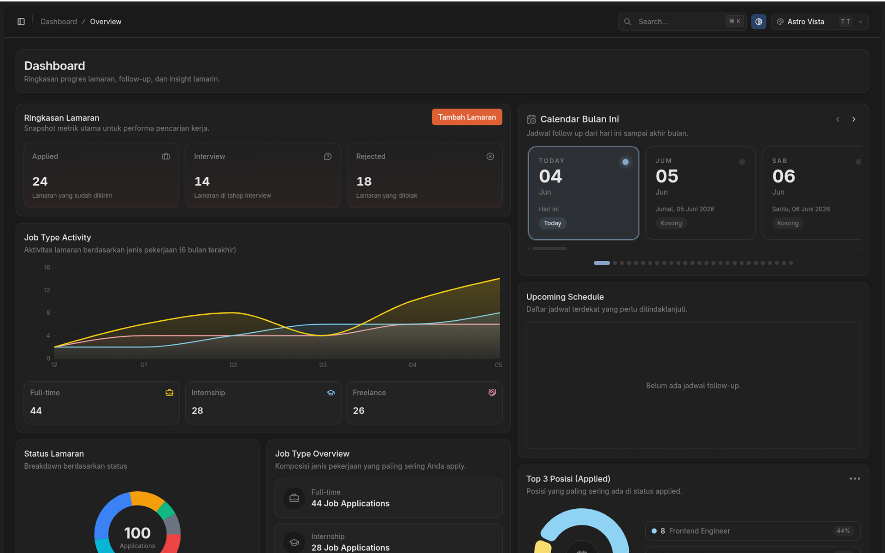Screen dimensions: 885x553
Task: Toggle the sidebar panel icon
Action: point(21,22)
